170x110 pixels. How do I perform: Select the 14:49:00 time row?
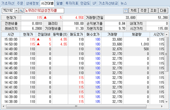coord(83,49)
